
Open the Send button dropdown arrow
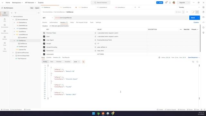click(x=198, y=18)
